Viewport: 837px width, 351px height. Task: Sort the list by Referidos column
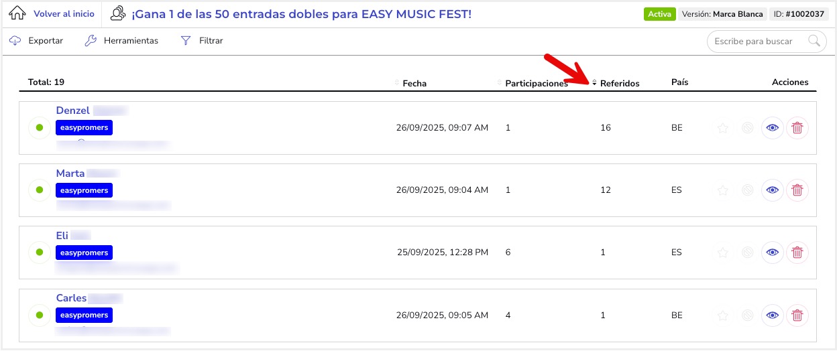click(x=619, y=84)
